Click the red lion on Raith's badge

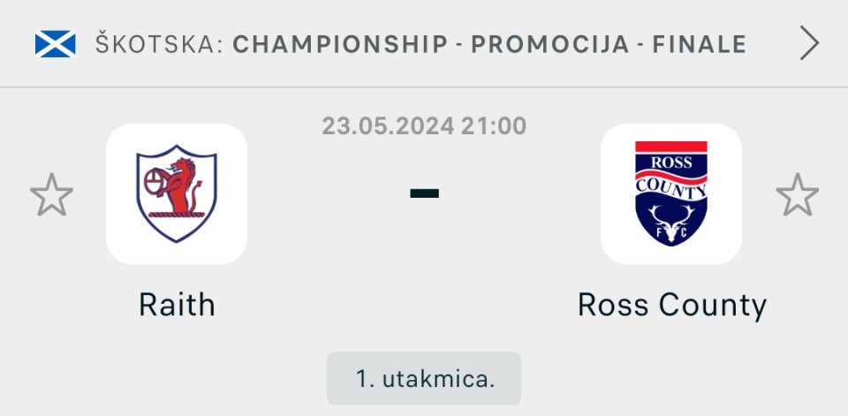(x=180, y=185)
